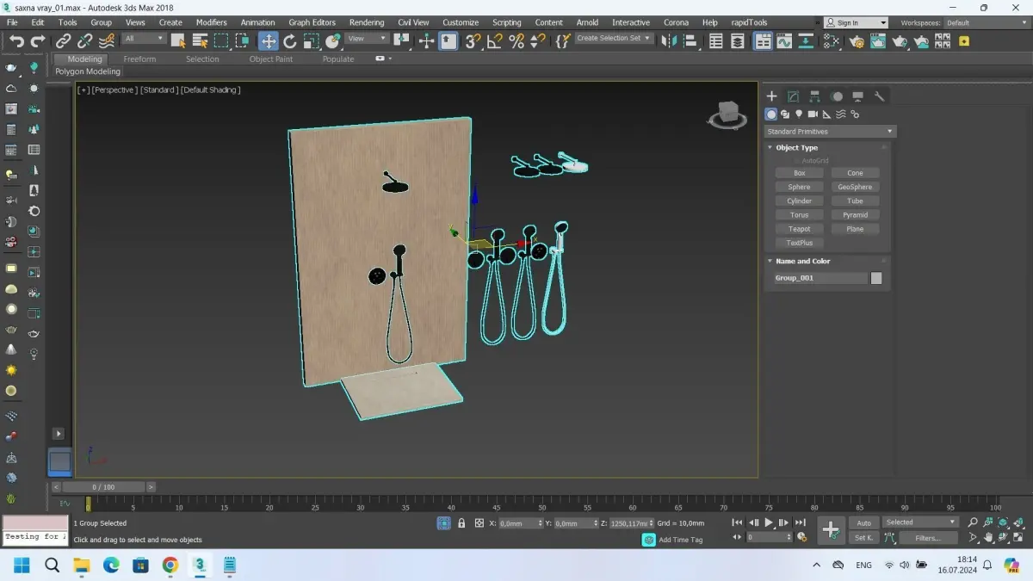Open Google Chrome from the taskbar
1033x581 pixels.
170,566
